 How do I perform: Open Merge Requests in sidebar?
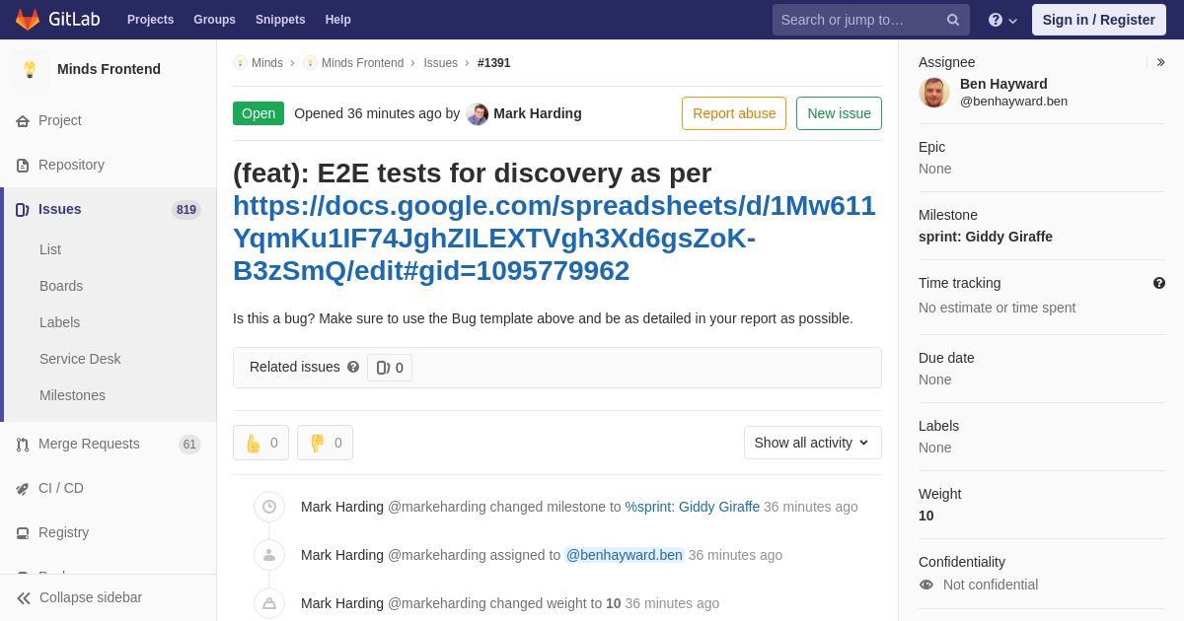[x=89, y=444]
